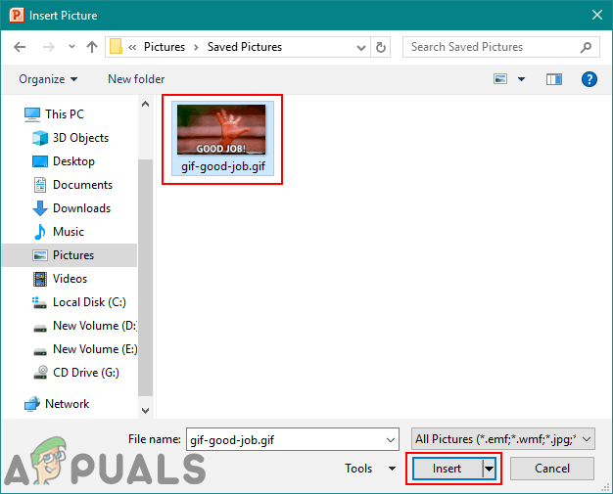The width and height of the screenshot is (613, 494).
Task: Click the File name input field
Action: coord(293,439)
